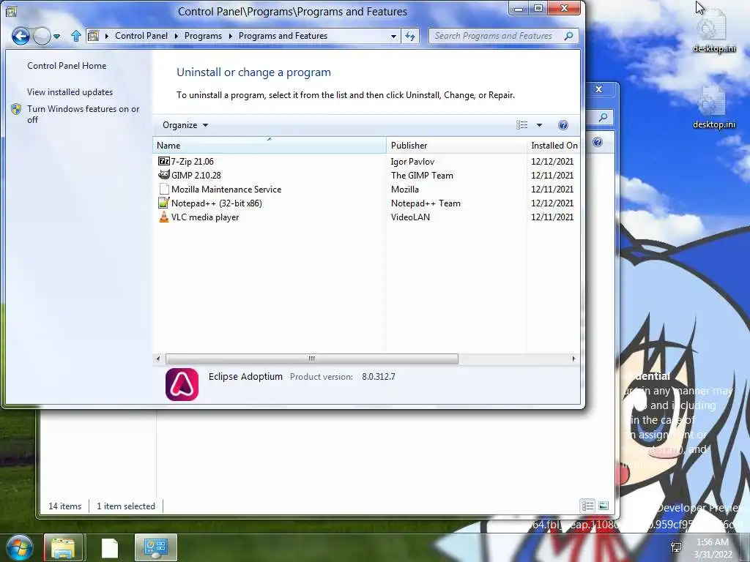Click the scroll right arrow
This screenshot has height=562, width=750.
coord(573,359)
